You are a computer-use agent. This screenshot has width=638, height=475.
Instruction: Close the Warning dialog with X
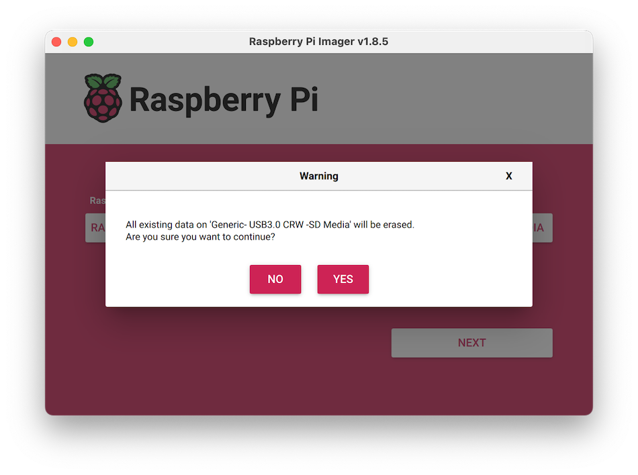click(508, 176)
